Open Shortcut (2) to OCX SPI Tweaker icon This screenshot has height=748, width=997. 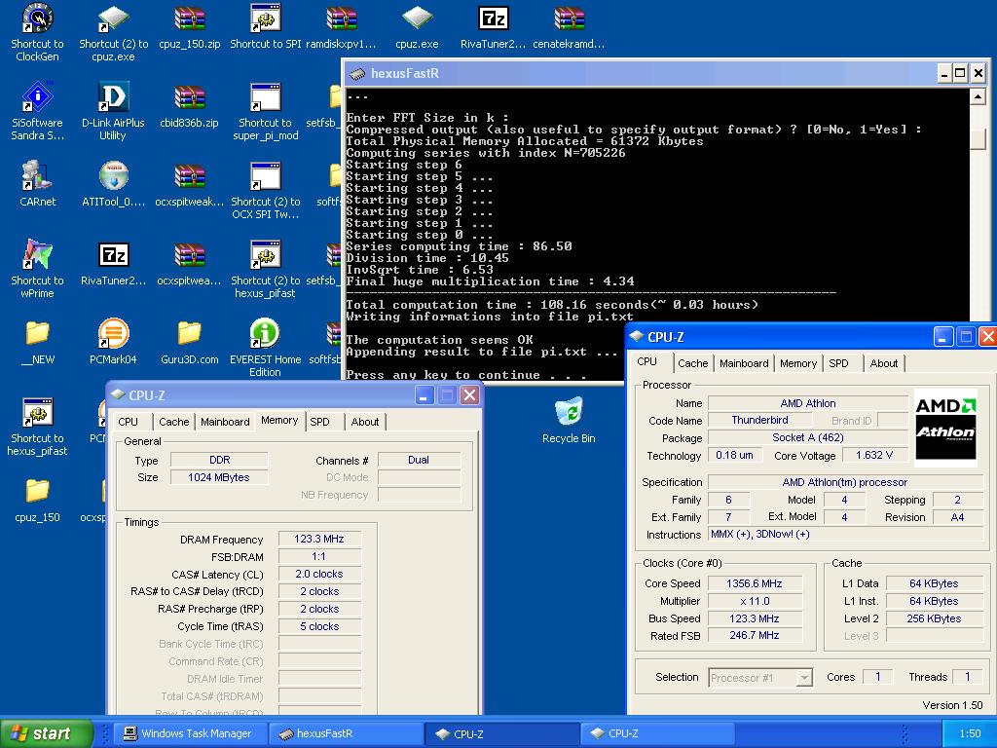(265, 175)
